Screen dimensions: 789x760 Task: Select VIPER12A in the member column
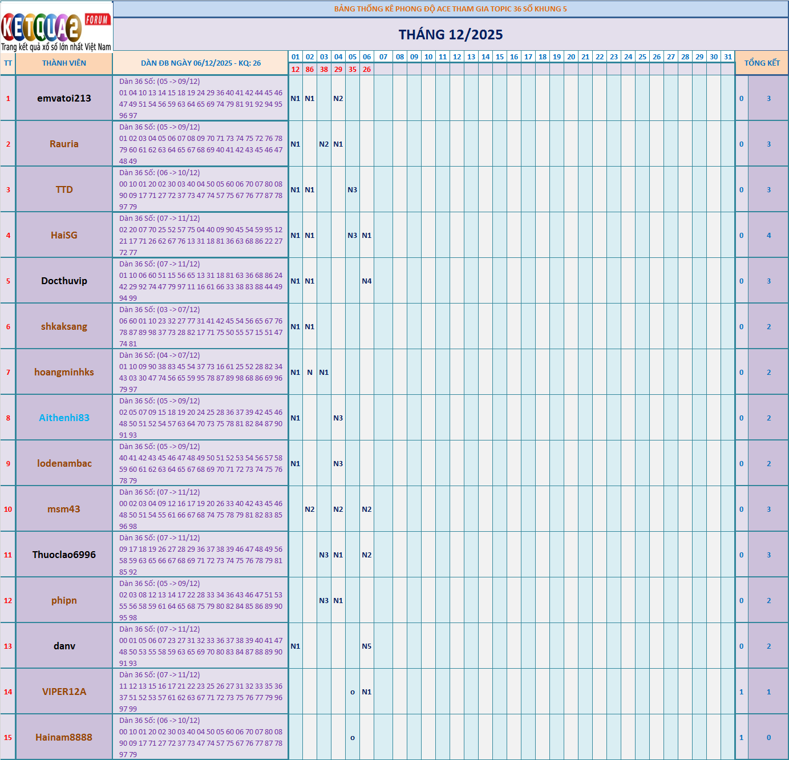point(64,691)
